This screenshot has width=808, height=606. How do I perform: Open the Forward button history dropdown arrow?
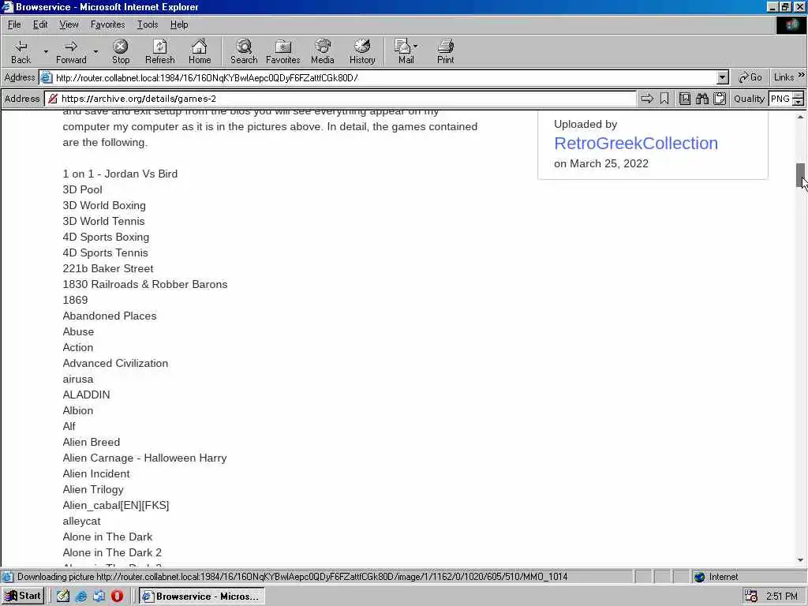tap(95, 51)
